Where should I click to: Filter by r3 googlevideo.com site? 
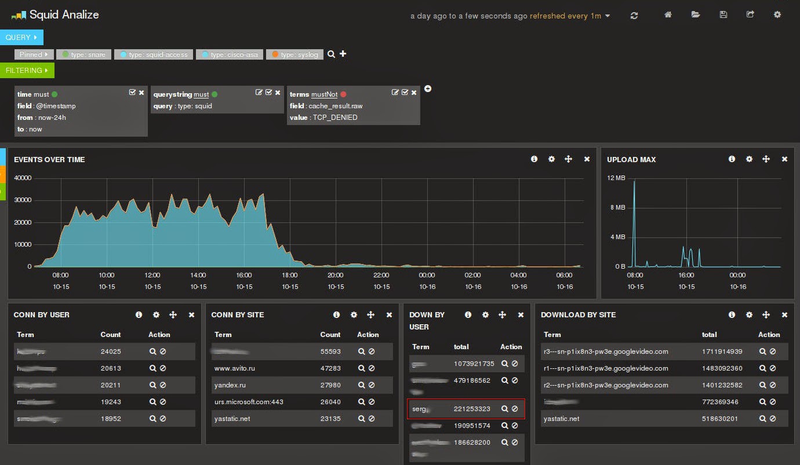pyautogui.click(x=763, y=351)
